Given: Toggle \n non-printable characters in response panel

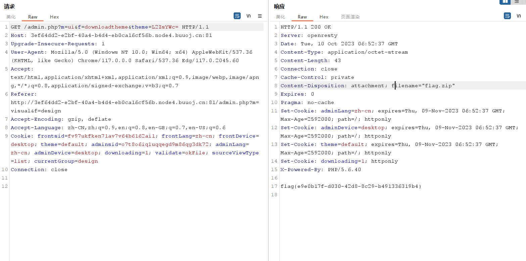Looking at the screenshot, I should [x=519, y=16].
